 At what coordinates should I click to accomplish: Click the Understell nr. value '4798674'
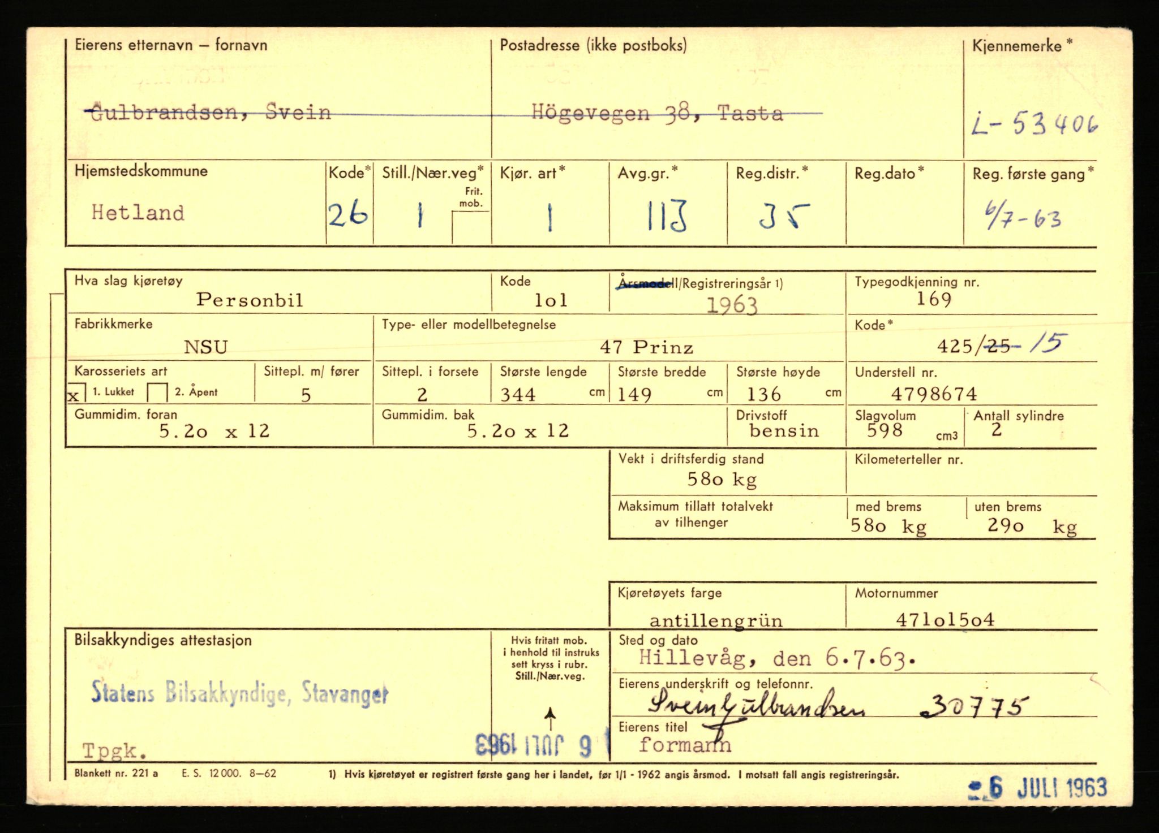pos(934,393)
